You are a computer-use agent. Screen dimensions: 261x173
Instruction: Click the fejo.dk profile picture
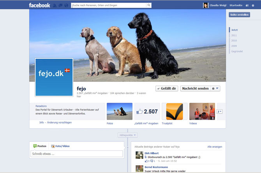tap(54, 77)
